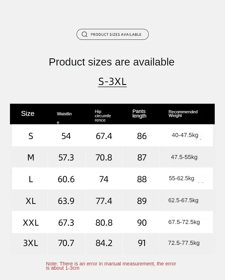Click the Recommended Weight header
This screenshot has height=280, width=225.
pyautogui.click(x=183, y=114)
